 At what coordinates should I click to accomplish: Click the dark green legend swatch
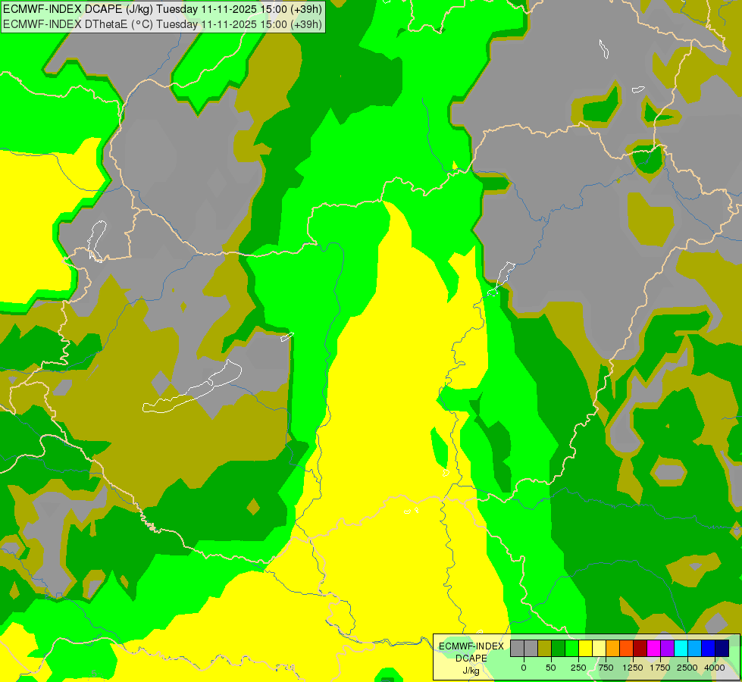coord(559,649)
